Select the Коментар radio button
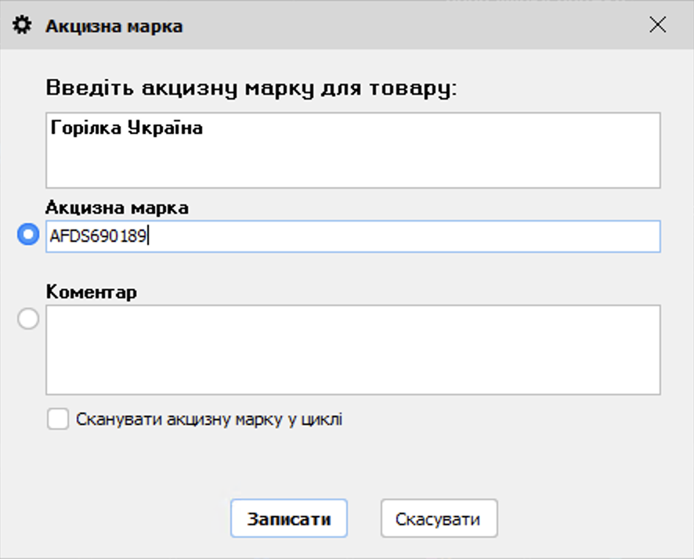 pos(28,319)
